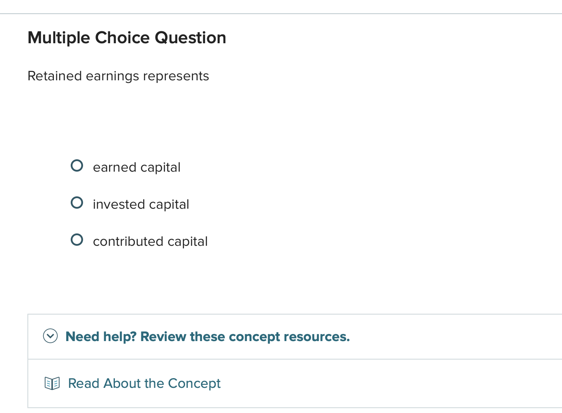
Task: Open the Read About the Concept resource
Action: 144,383
